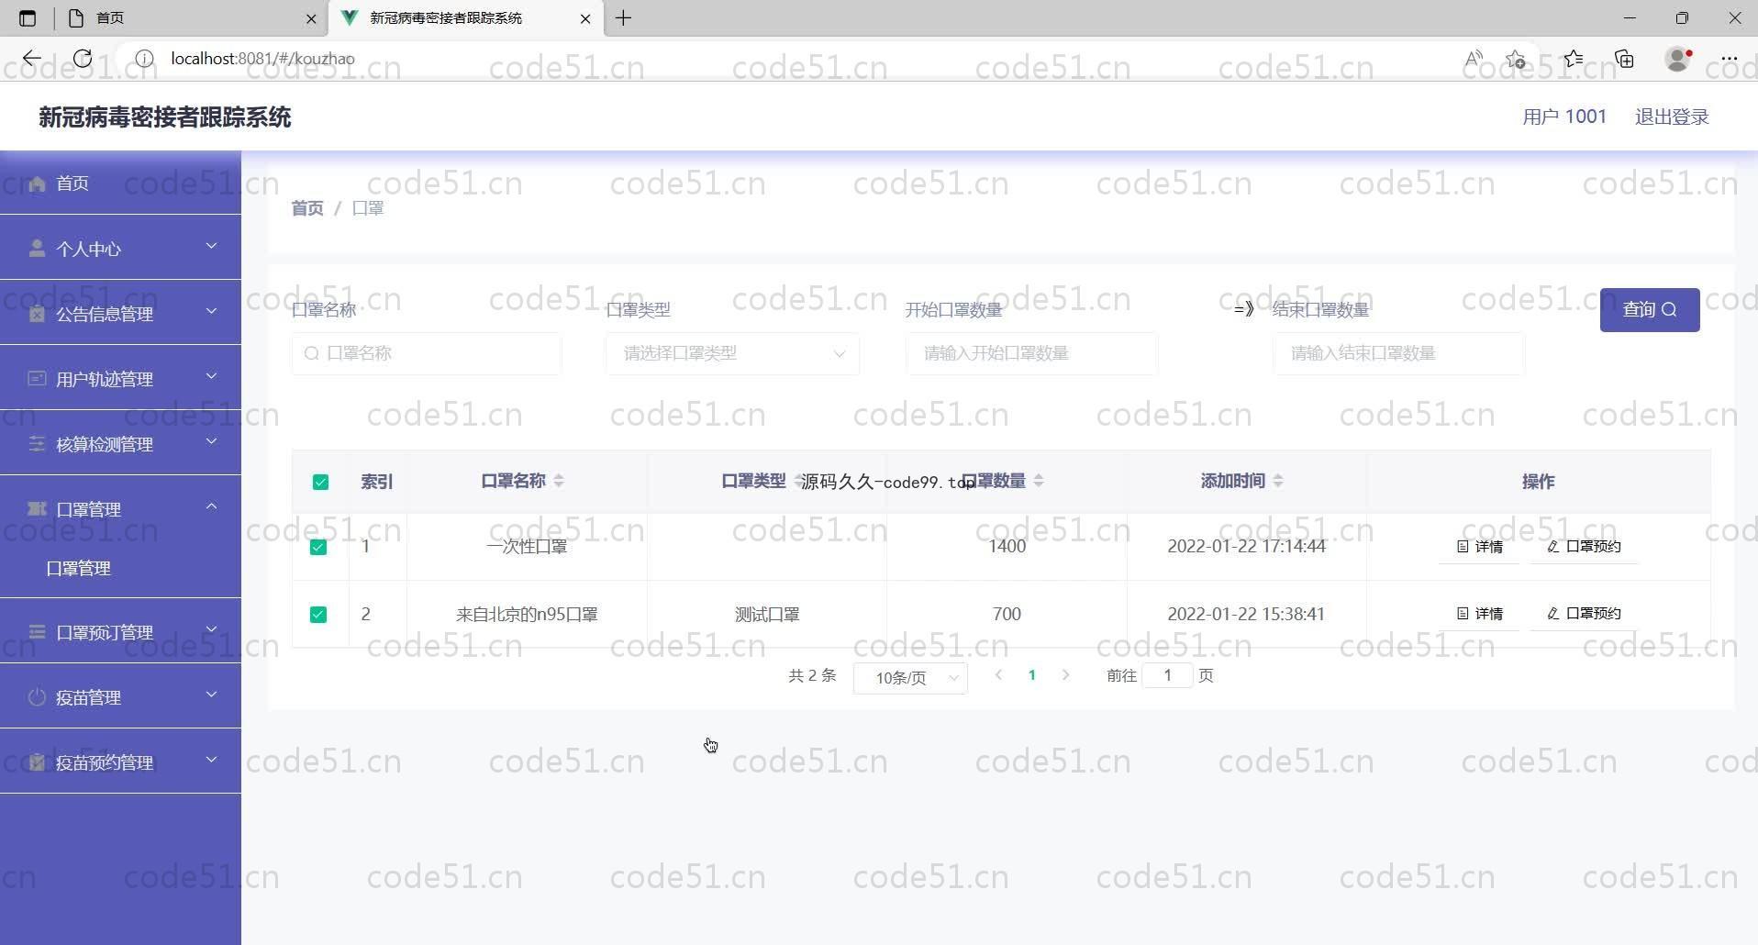Click the list icon beside 口罩预订管理
The height and width of the screenshot is (945, 1758).
[x=37, y=632]
